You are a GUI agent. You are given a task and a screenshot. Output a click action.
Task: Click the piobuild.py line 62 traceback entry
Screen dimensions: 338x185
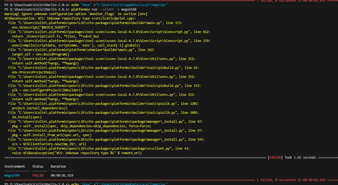pos(104,68)
